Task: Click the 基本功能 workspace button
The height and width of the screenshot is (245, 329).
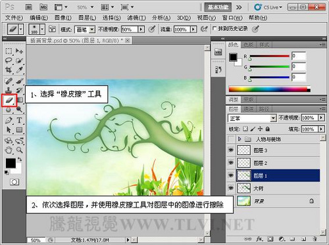Action: (x=218, y=7)
